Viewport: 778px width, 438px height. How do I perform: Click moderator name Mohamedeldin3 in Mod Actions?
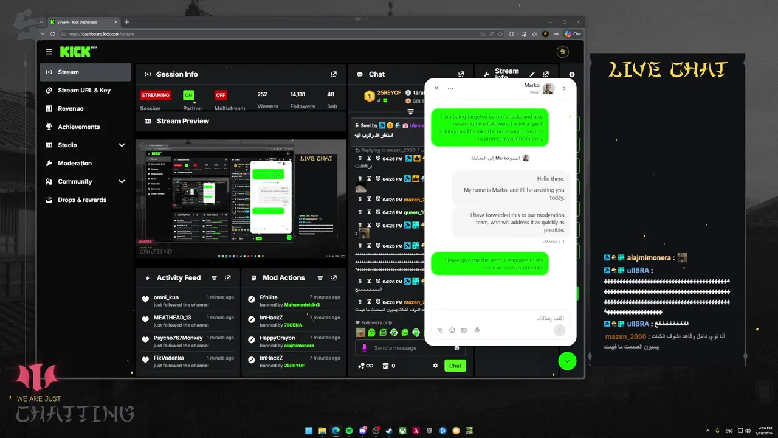(x=302, y=305)
